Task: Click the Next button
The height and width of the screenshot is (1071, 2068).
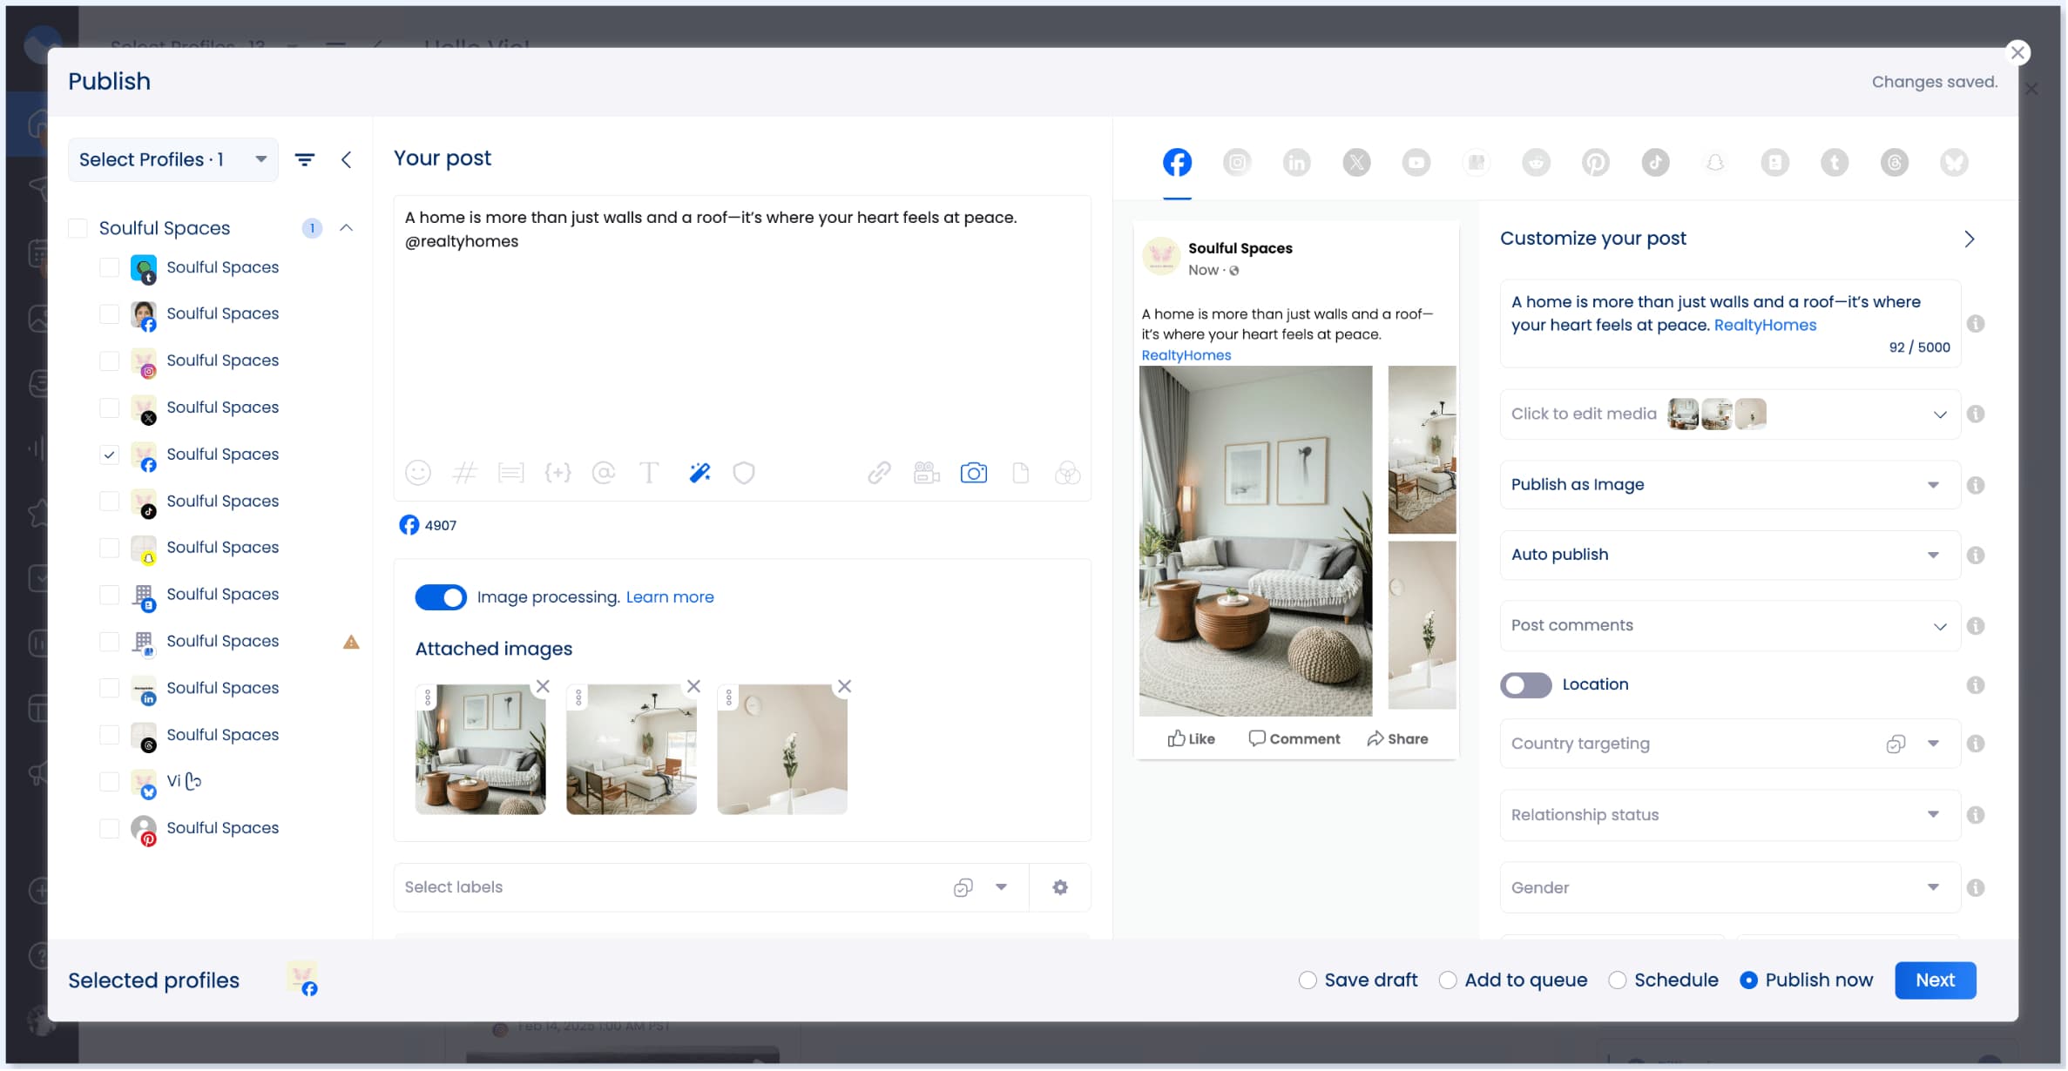Action: point(1935,980)
